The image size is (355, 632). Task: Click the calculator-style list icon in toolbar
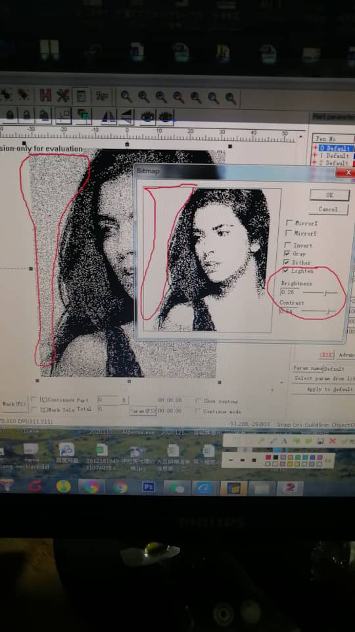[82, 96]
